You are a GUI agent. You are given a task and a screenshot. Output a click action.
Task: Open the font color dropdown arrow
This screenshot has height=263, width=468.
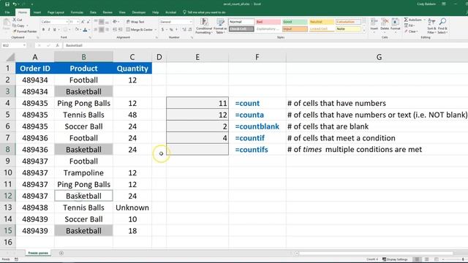pyautogui.click(x=89, y=29)
